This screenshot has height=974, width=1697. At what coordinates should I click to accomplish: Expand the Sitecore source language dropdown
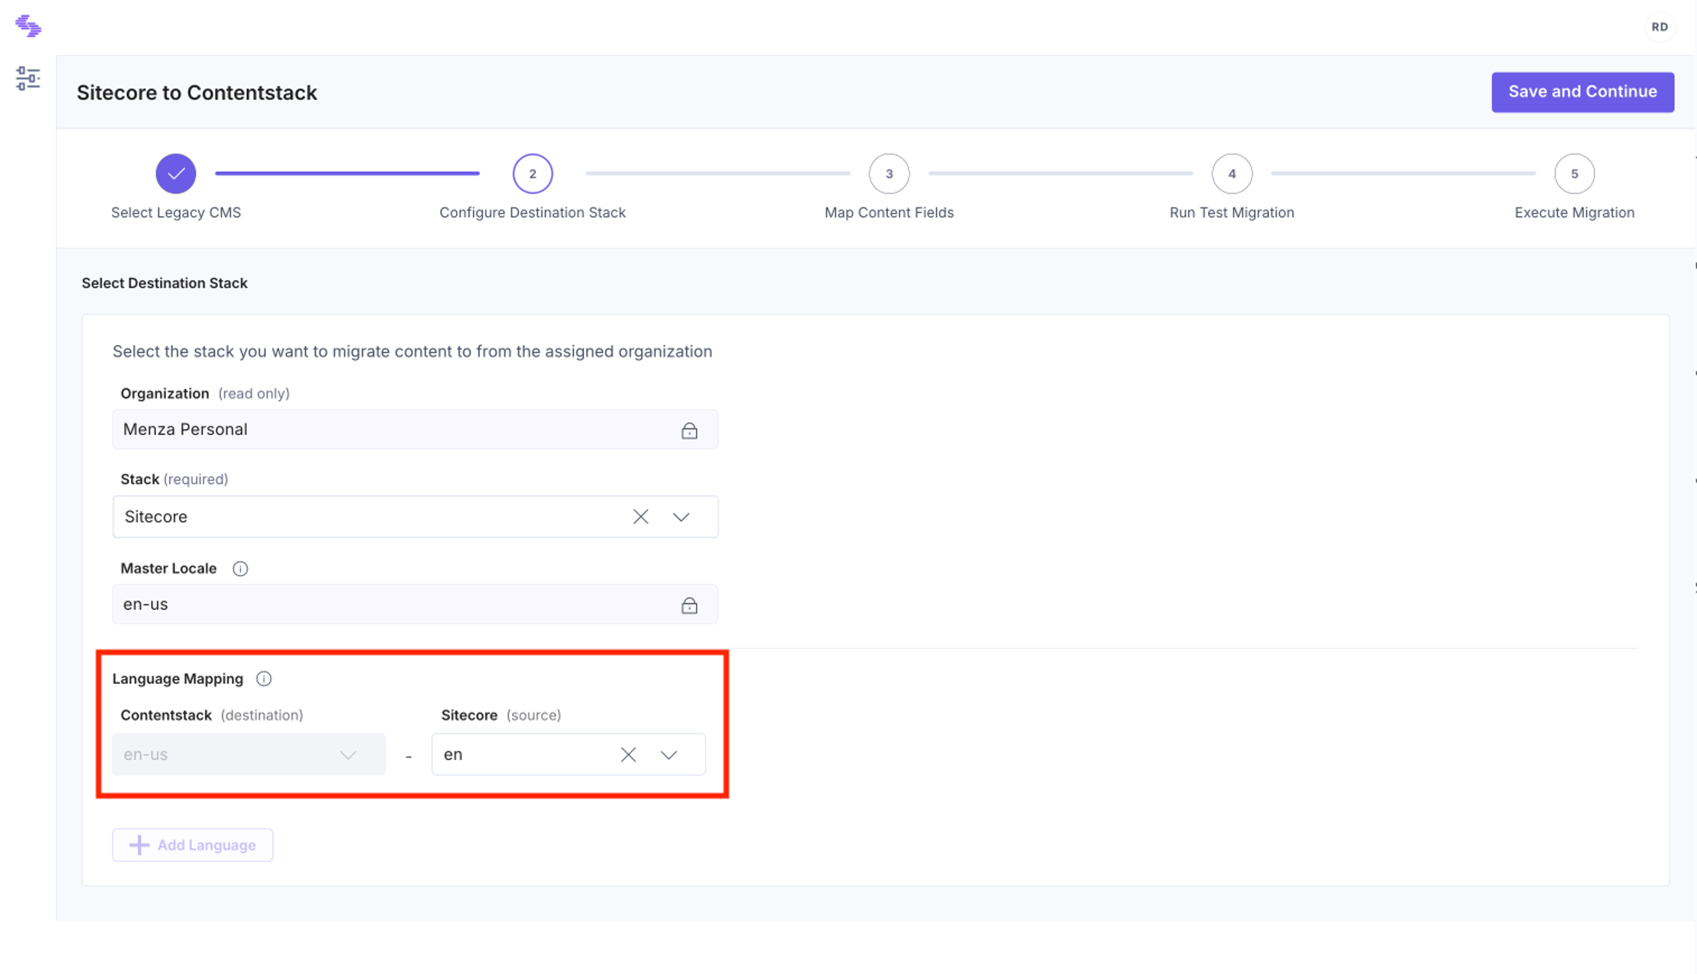click(x=668, y=755)
